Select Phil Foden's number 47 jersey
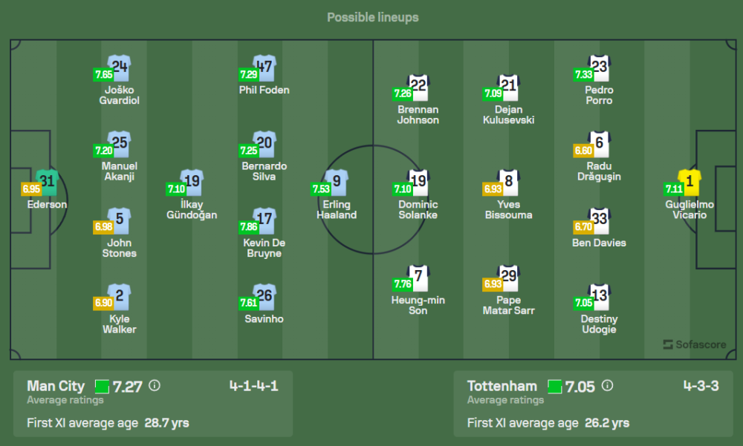 [265, 68]
